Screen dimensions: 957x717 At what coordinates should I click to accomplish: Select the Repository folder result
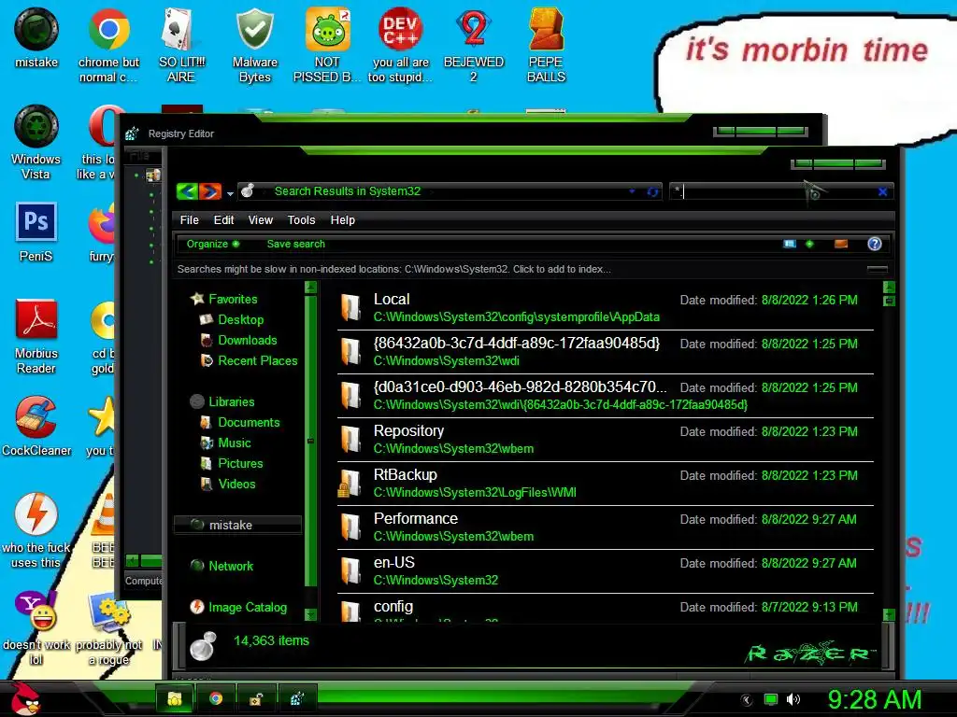point(606,440)
